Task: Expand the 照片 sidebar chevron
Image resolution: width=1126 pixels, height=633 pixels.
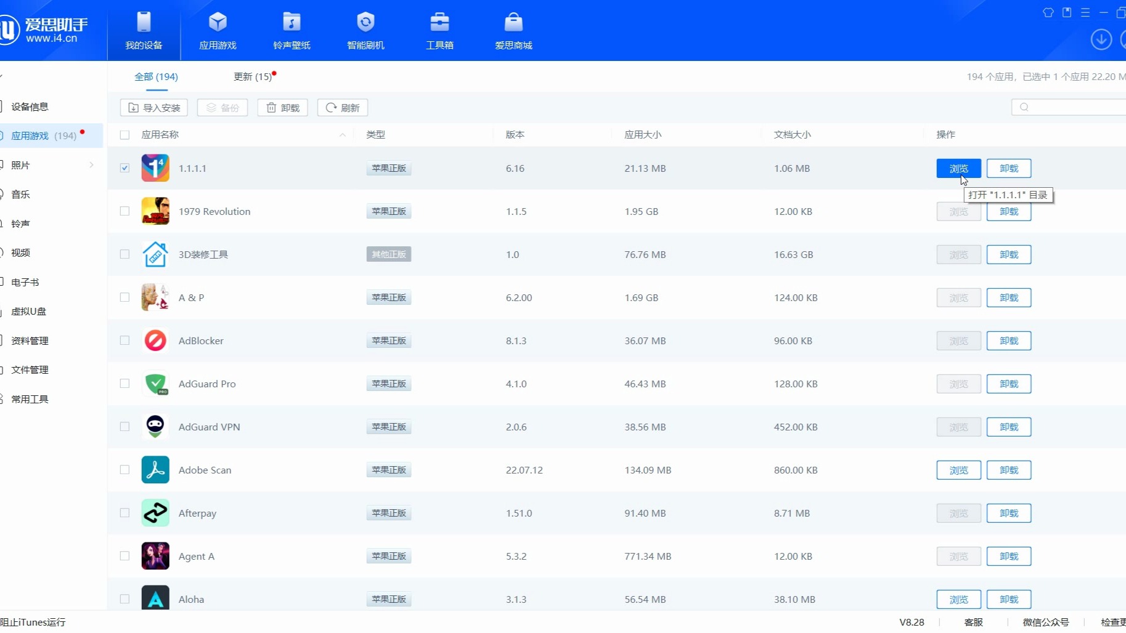Action: (x=91, y=165)
